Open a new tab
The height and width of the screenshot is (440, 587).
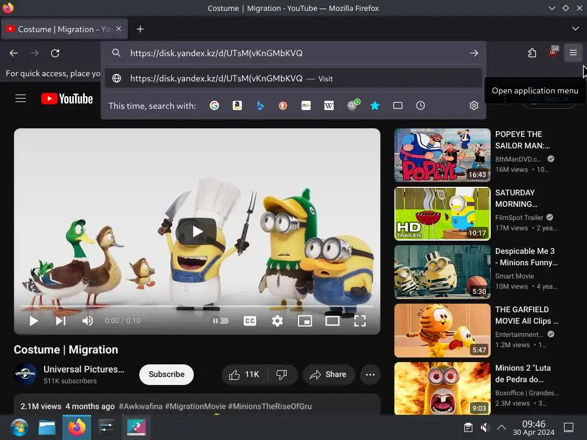[x=140, y=29]
